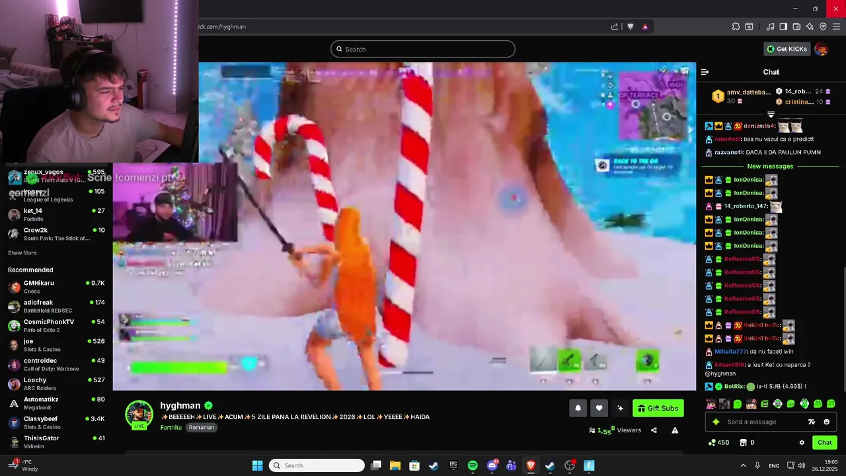Click Show More in followed channels

(x=22, y=253)
